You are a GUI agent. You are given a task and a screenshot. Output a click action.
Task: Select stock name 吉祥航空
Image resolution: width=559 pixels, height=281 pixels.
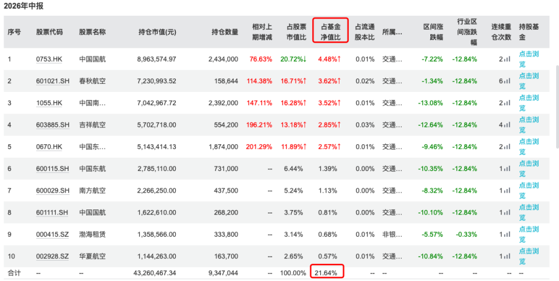[x=93, y=125]
